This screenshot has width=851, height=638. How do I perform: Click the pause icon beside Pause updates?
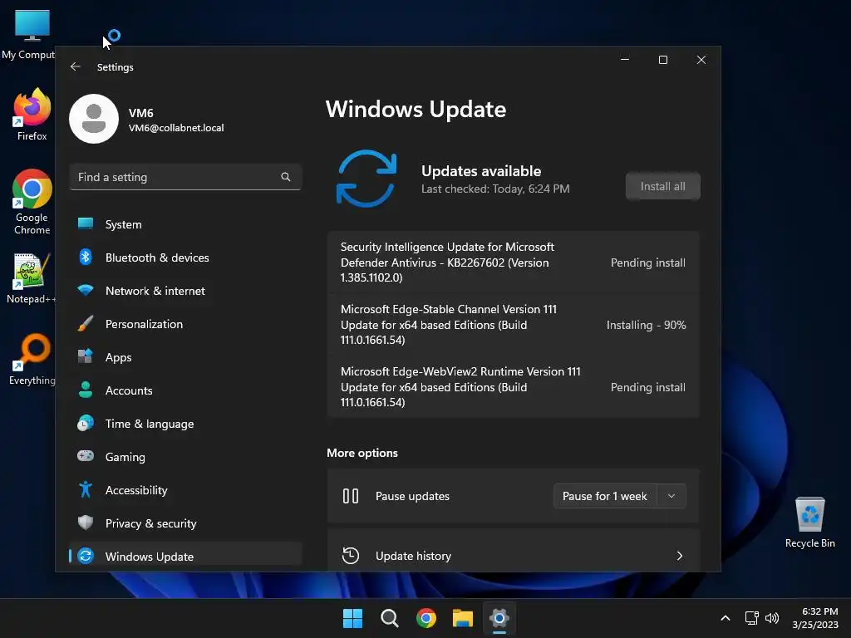pos(351,496)
